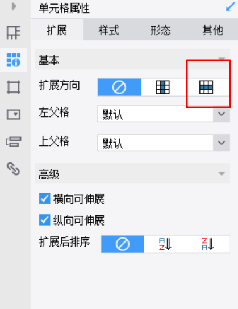The width and height of the screenshot is (238, 309).
Task: Click the blue dock arrow icon
Action: pyautogui.click(x=230, y=7)
